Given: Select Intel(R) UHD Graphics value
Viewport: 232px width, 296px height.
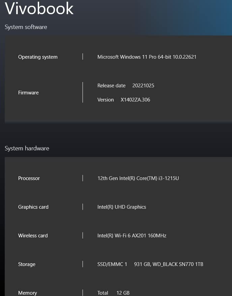Looking at the screenshot, I should point(122,207).
